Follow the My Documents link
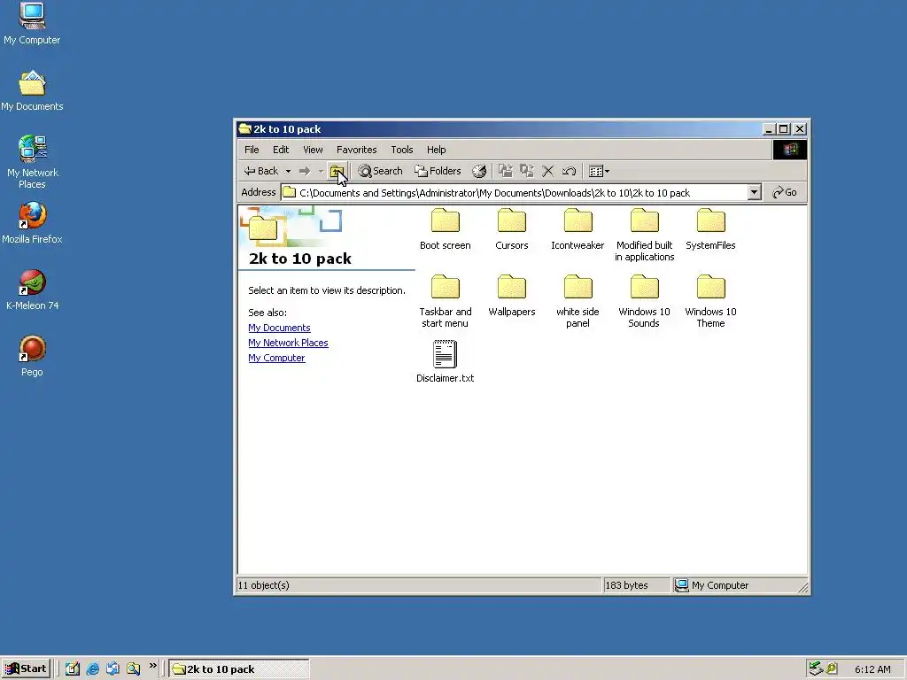Viewport: 907px width, 680px height. (279, 328)
